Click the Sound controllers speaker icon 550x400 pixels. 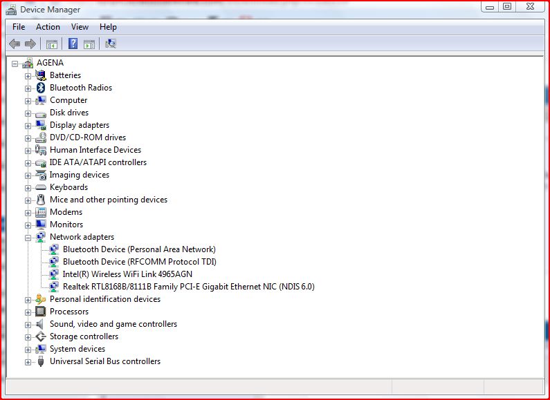point(40,324)
